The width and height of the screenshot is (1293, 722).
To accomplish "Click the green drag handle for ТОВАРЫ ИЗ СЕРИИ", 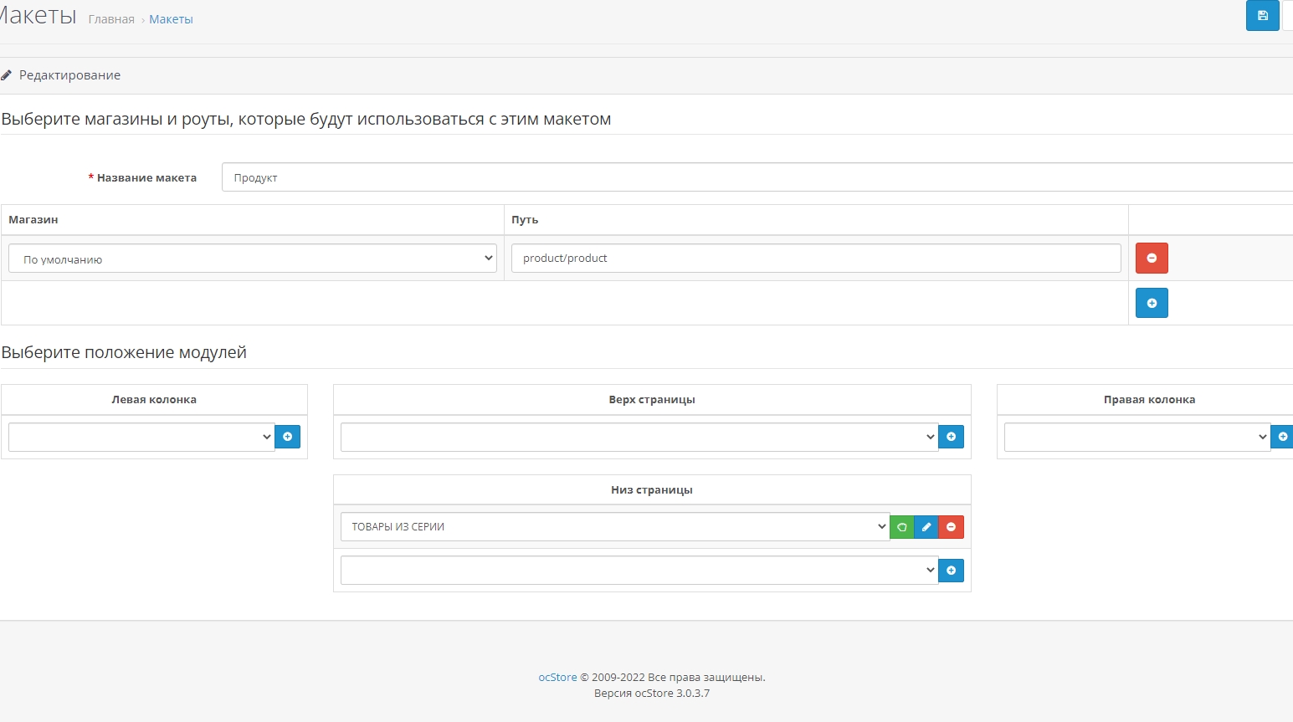I will tap(902, 527).
